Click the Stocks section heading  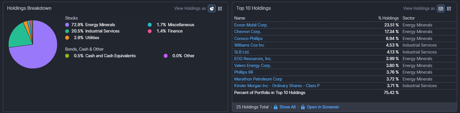coord(71,18)
